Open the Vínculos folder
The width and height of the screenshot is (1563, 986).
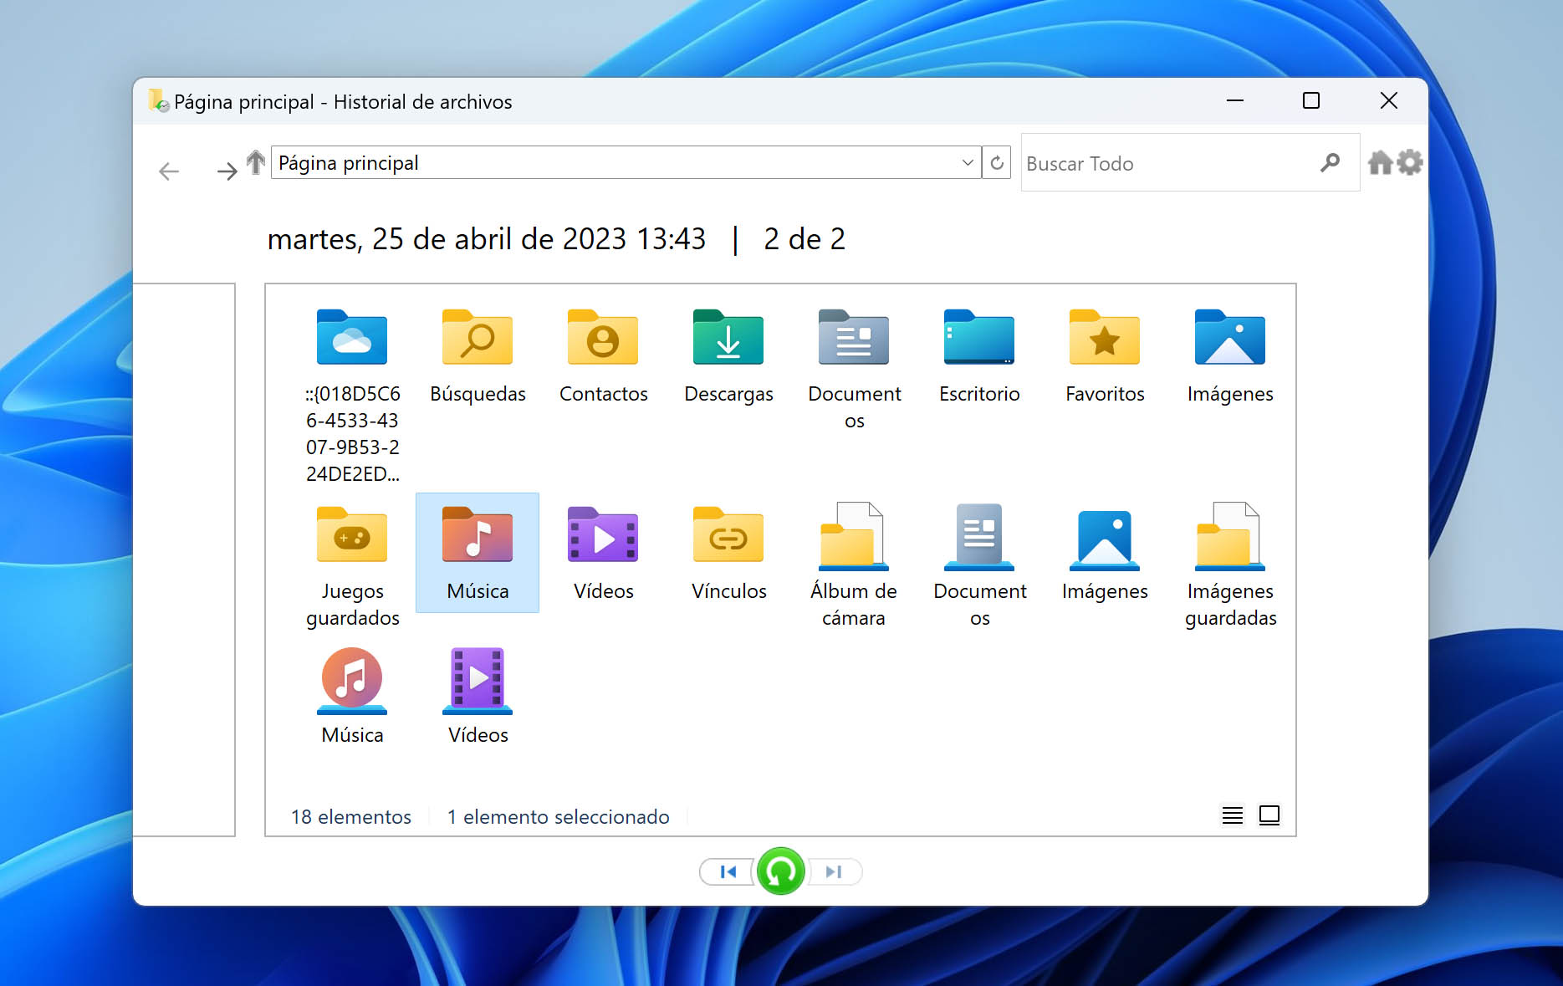click(x=728, y=536)
